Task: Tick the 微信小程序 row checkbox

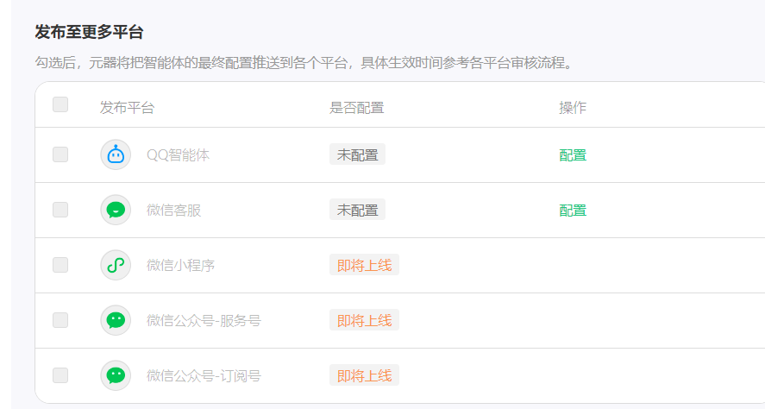Action: (60, 266)
